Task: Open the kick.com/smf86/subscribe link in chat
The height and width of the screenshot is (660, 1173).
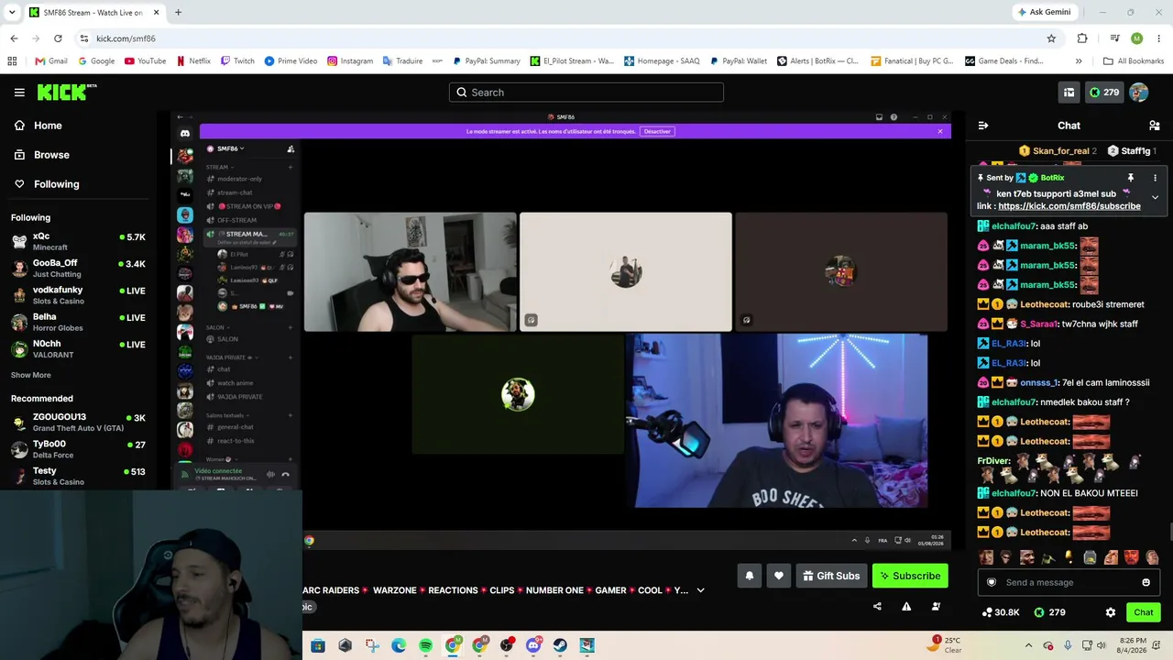Action: click(1069, 206)
